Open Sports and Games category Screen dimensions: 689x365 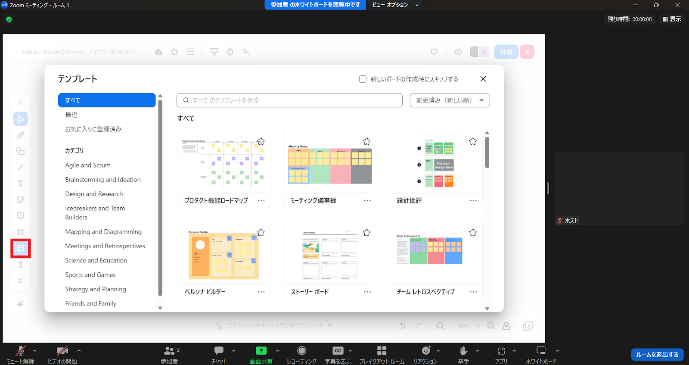pos(90,275)
